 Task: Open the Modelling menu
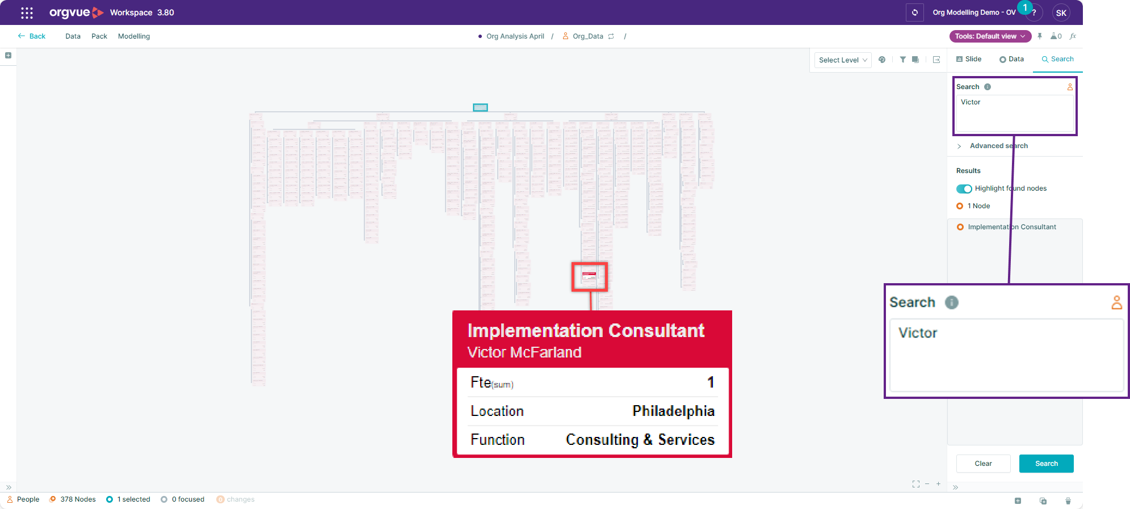click(134, 36)
